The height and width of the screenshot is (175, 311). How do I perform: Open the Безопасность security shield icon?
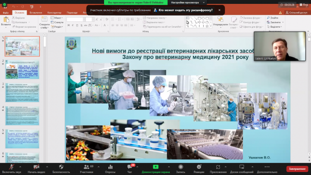pyautogui.click(x=61, y=167)
